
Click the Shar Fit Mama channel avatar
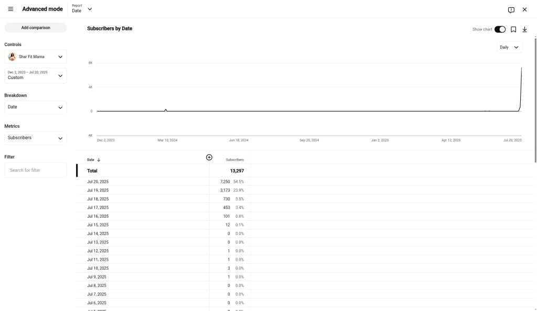[13, 57]
